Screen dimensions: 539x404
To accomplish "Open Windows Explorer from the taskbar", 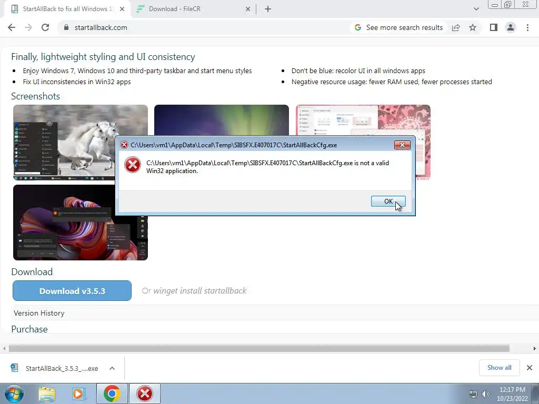I will click(x=47, y=393).
